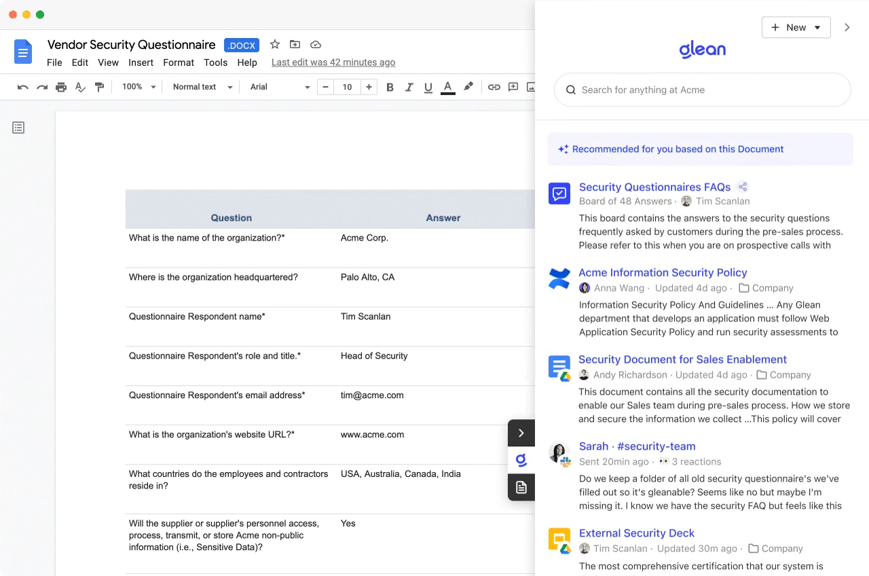Open Acme Information Security Policy result

[663, 272]
